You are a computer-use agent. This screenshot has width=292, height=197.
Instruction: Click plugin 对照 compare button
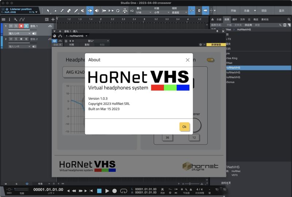(x=72, y=44)
